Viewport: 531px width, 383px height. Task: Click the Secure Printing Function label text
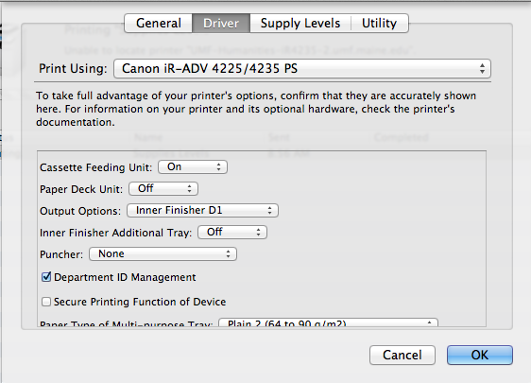coord(140,302)
